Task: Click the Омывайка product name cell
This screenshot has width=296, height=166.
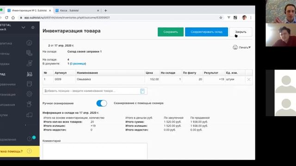Action: coord(110,79)
